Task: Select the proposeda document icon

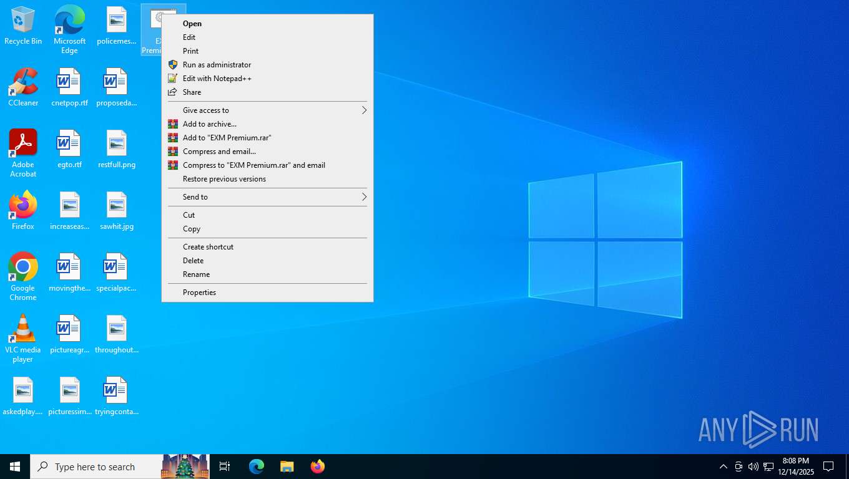Action: click(116, 87)
